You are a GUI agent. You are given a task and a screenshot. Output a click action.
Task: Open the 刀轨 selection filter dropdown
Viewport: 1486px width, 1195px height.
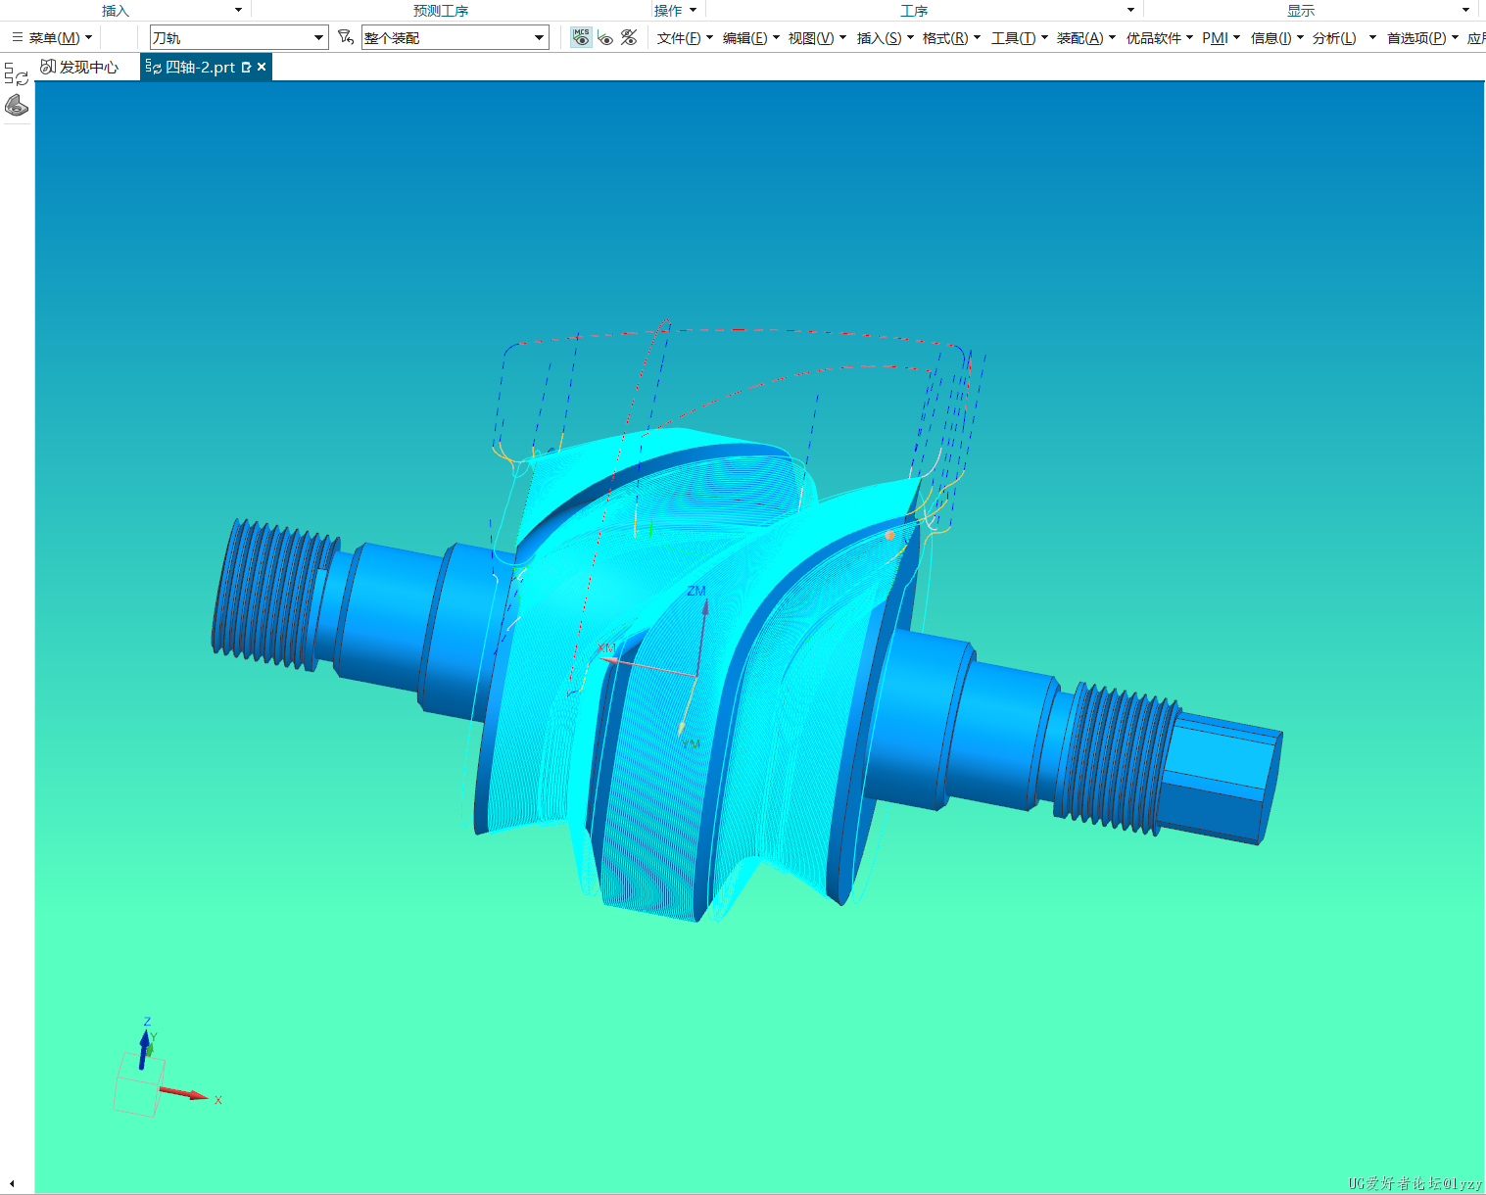click(238, 38)
